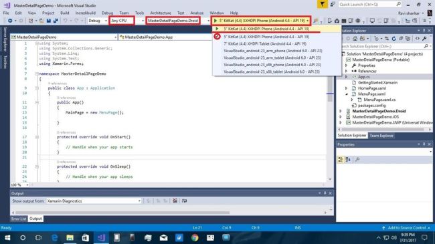Image resolution: width=435 pixels, height=244 pixels.
Task: Expand the HomePage.xaml node
Action: click(346, 88)
